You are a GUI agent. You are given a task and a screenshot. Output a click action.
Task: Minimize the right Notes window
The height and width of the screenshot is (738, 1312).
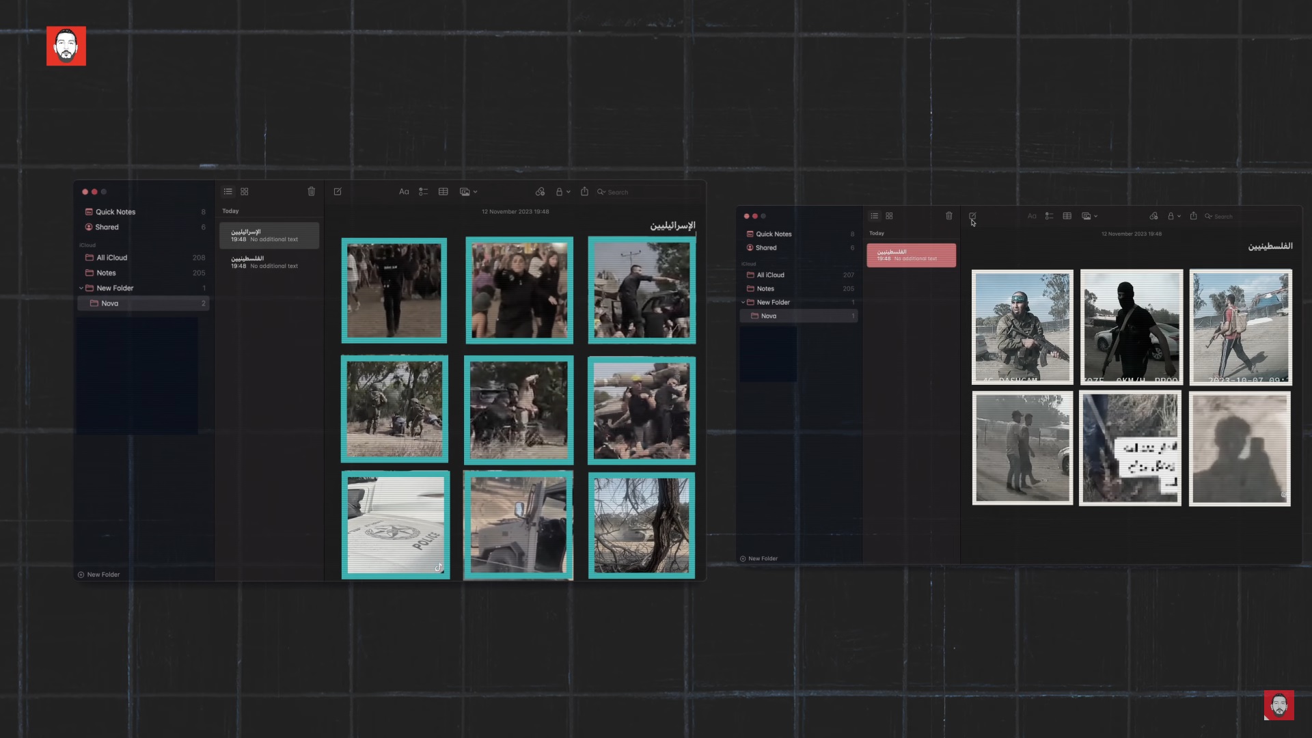click(755, 216)
